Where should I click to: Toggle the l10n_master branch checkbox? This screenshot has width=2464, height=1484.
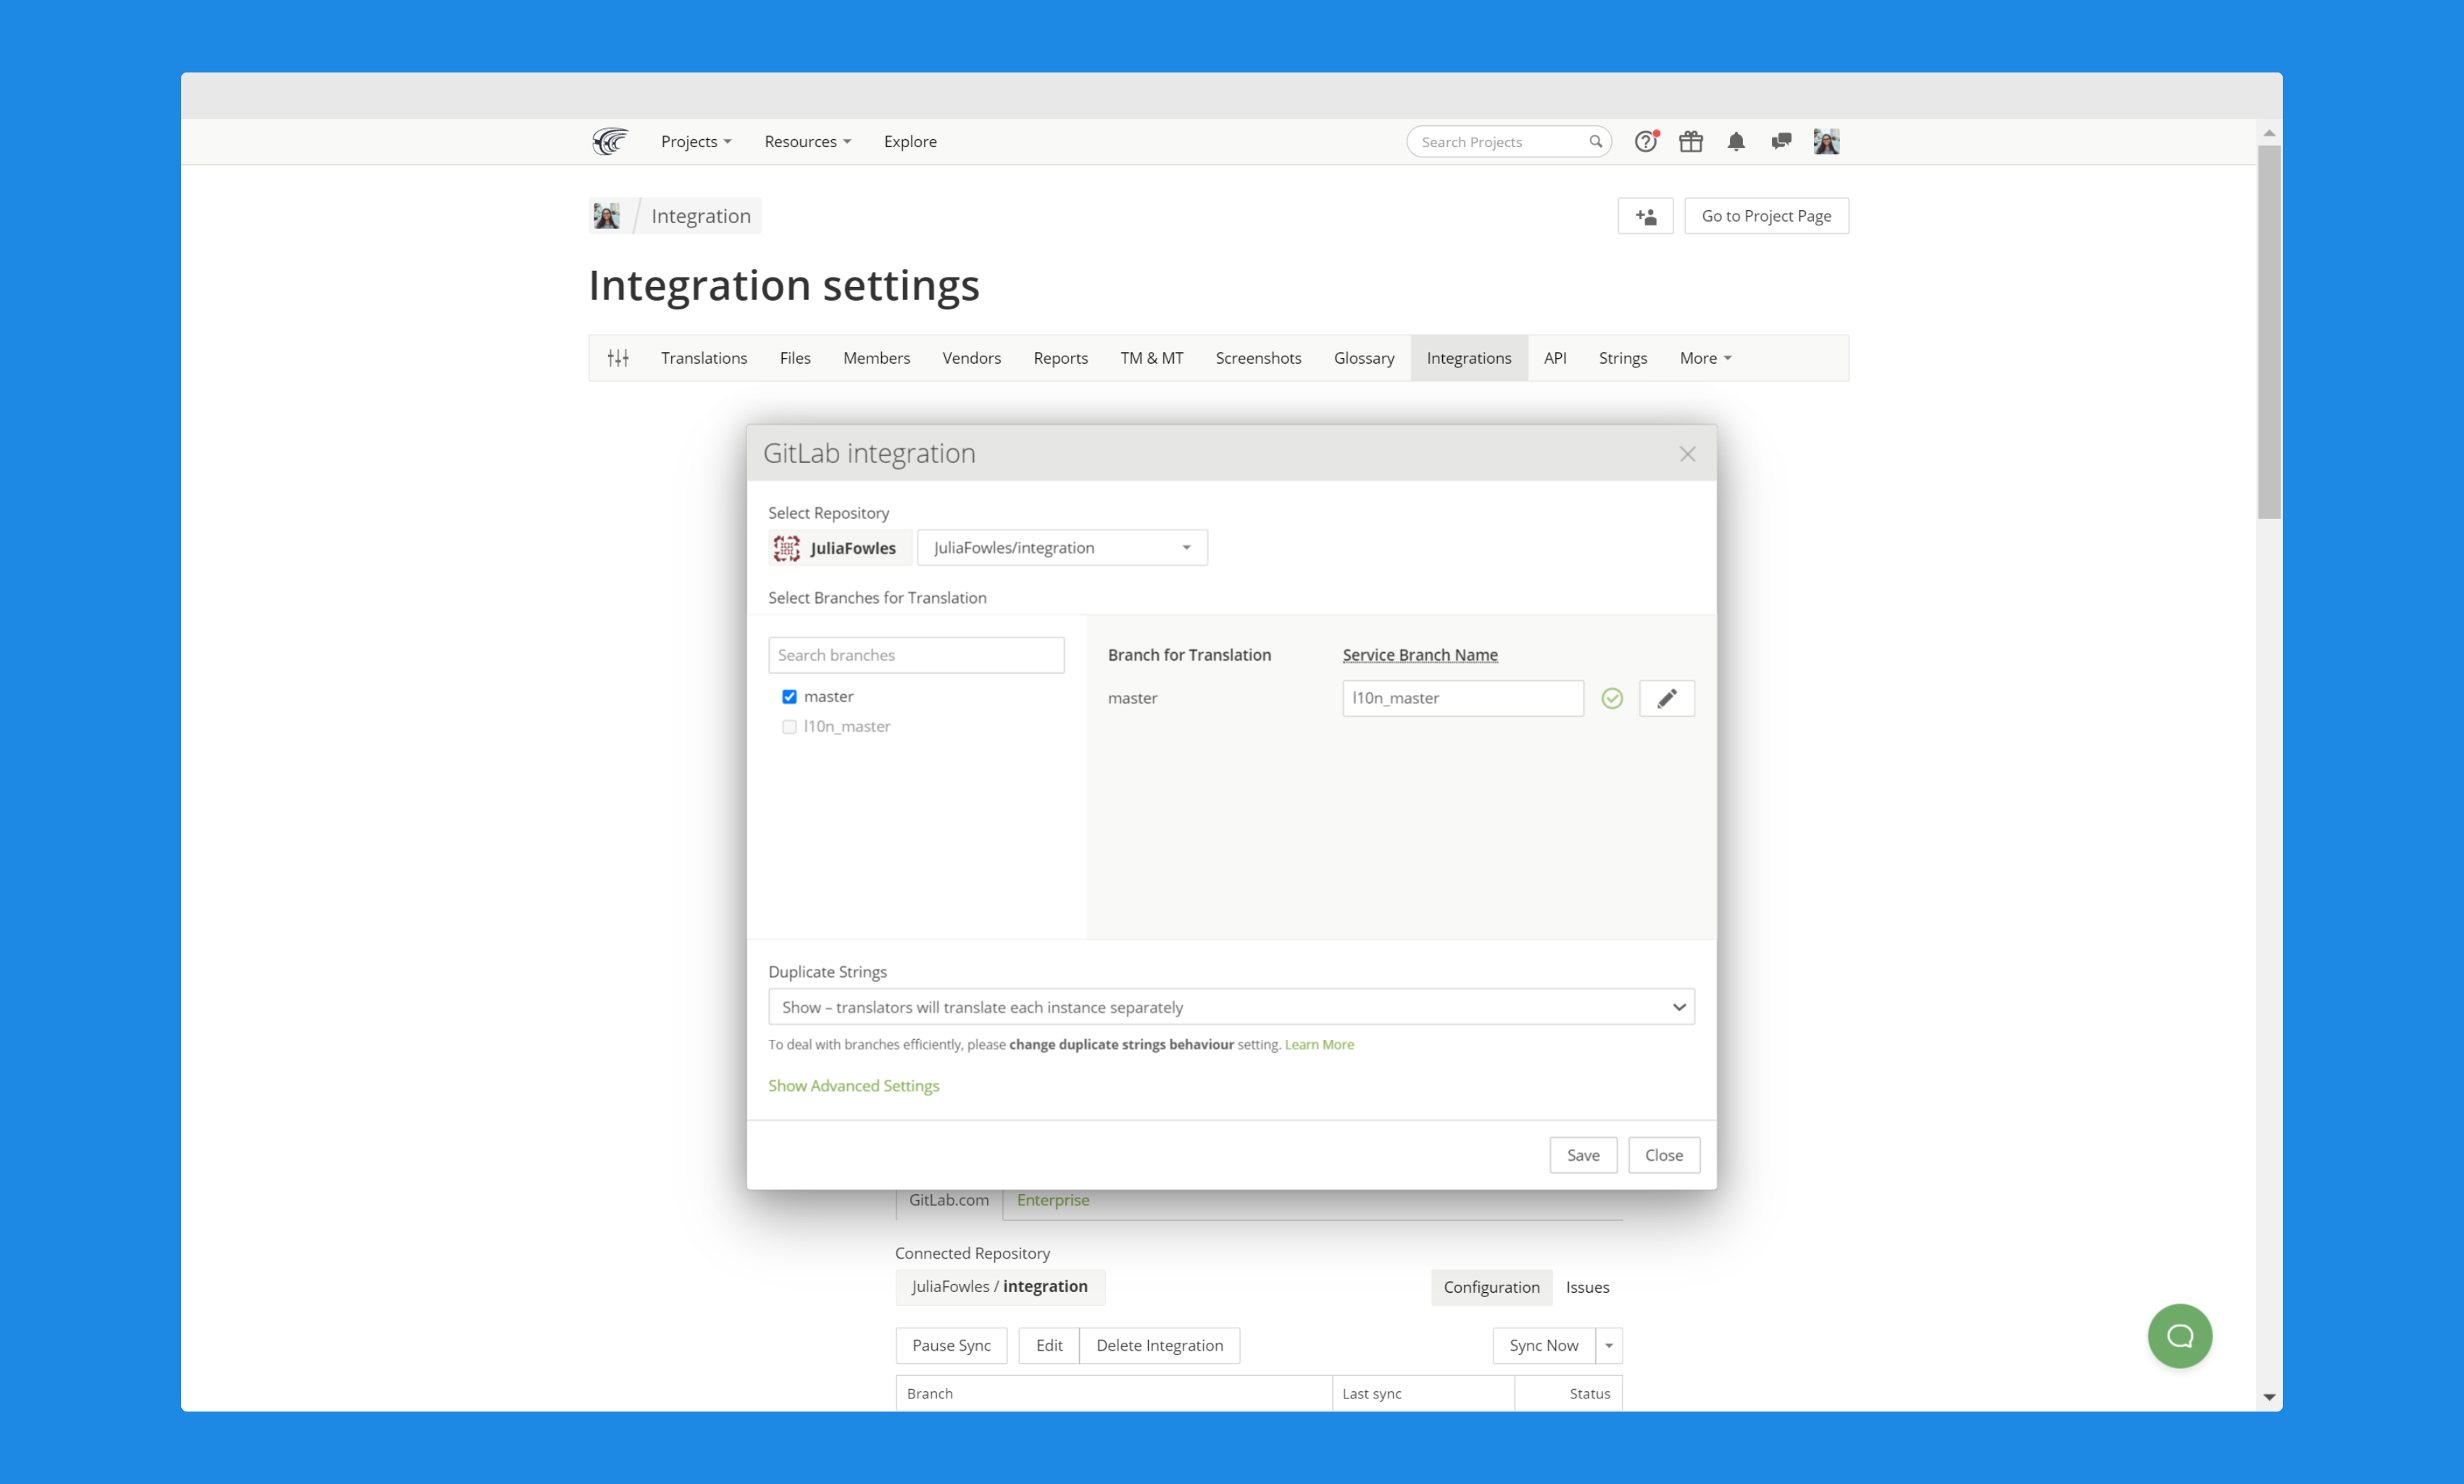click(789, 726)
